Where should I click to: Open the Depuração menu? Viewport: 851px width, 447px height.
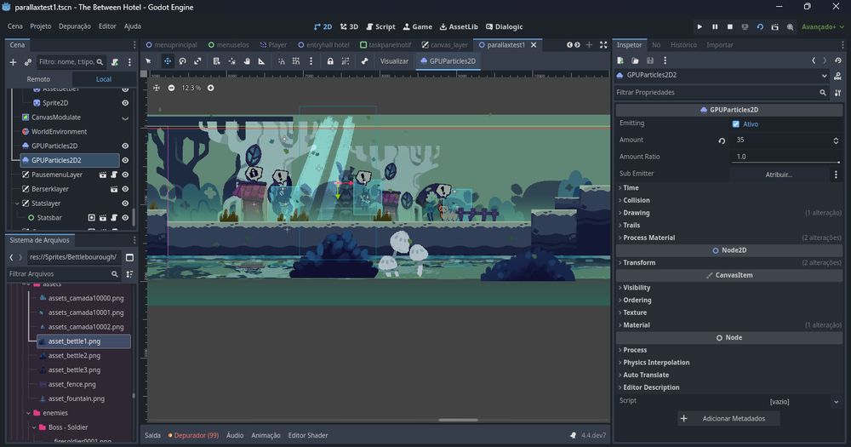click(x=75, y=26)
